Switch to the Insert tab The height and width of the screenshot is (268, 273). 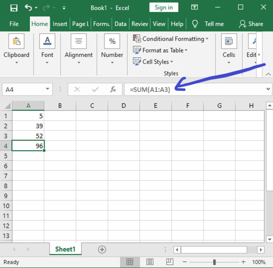60,24
